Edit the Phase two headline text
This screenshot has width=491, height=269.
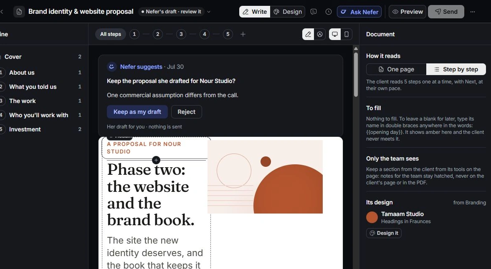click(151, 194)
